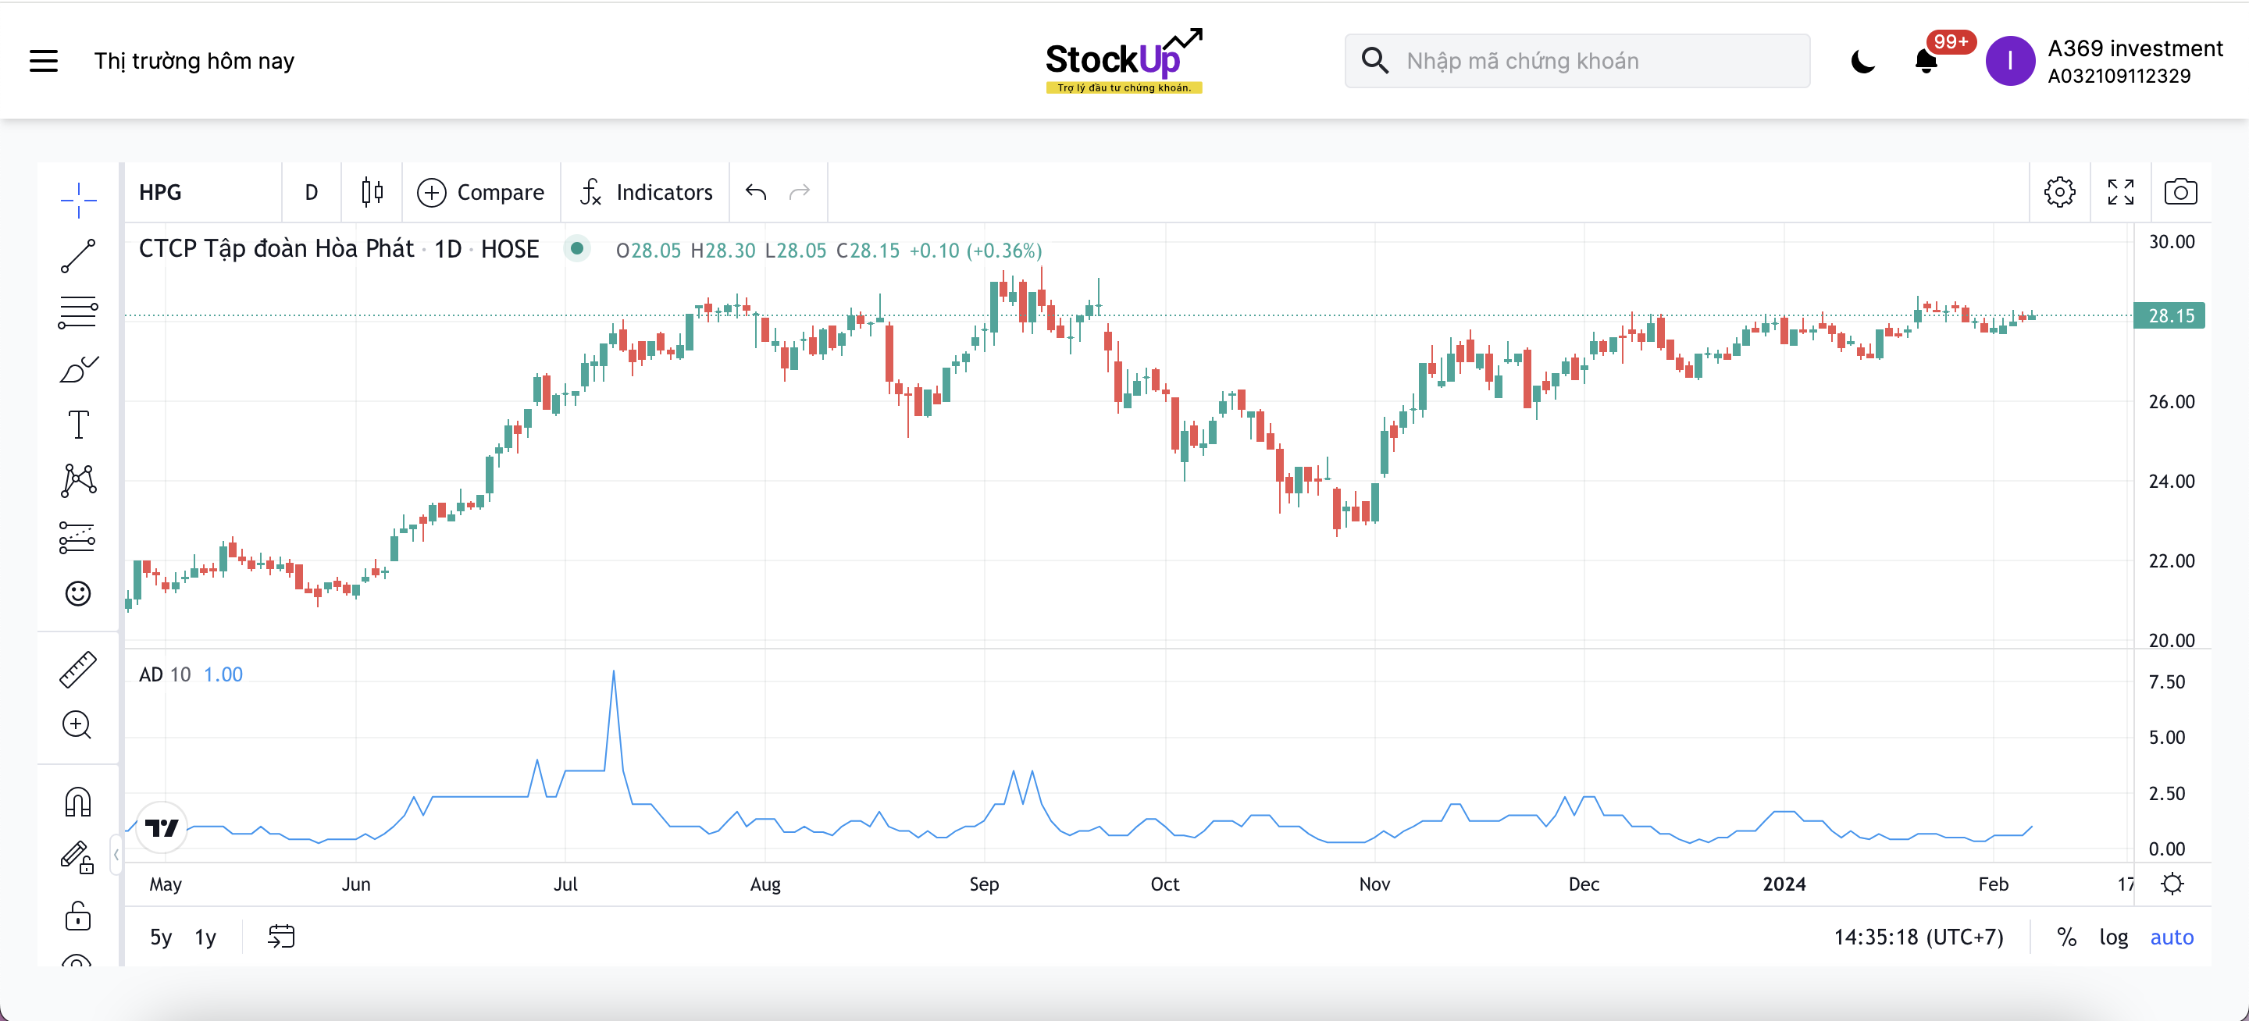The image size is (2249, 1021).
Task: Click the search magnifier icon
Action: pyautogui.click(x=1375, y=60)
